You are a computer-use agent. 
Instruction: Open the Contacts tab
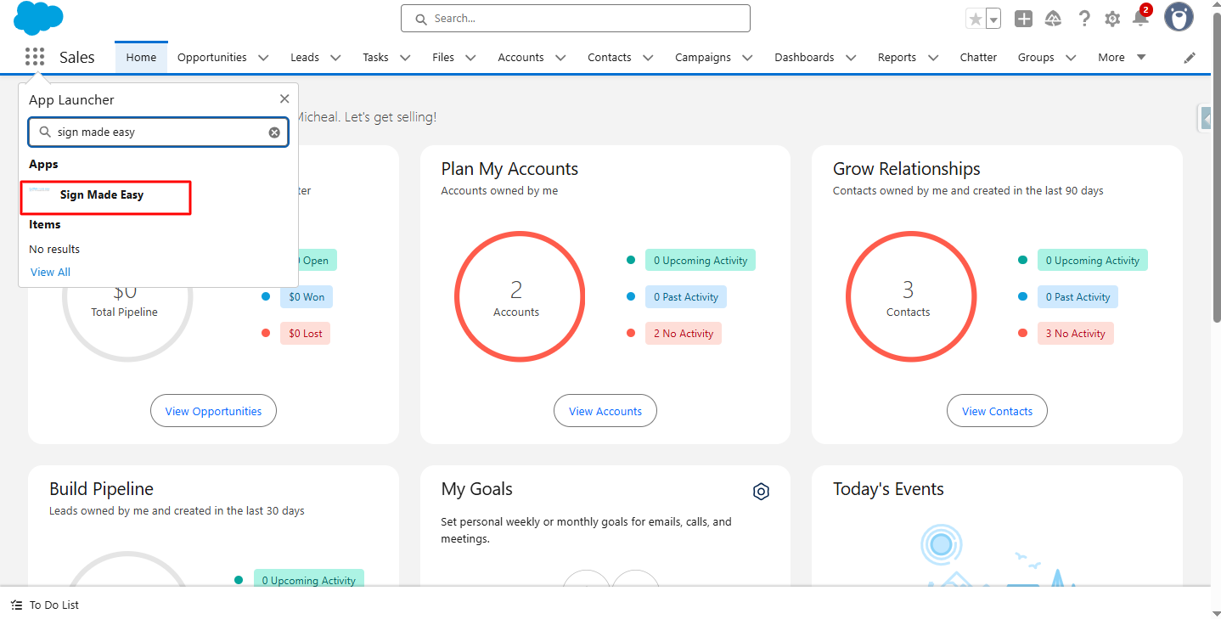pos(610,58)
